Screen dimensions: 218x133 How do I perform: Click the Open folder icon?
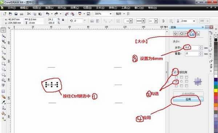(10, 14)
